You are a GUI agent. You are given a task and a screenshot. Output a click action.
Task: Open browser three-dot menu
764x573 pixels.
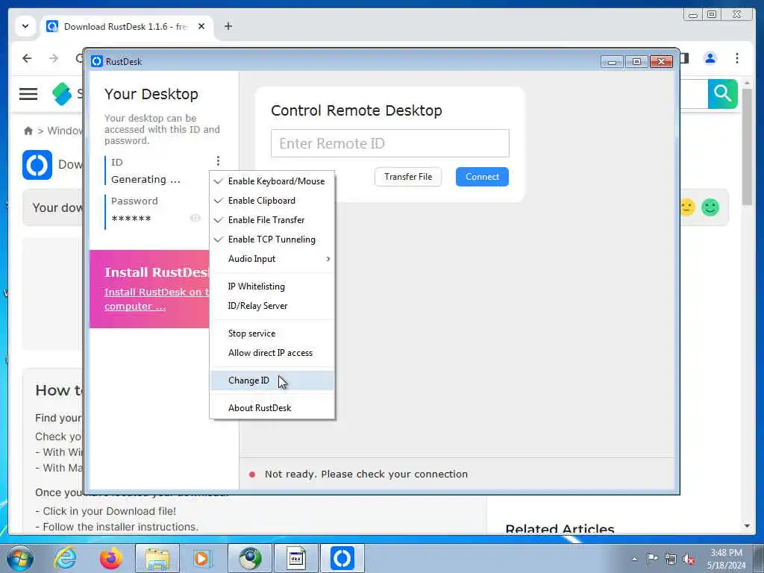736,58
